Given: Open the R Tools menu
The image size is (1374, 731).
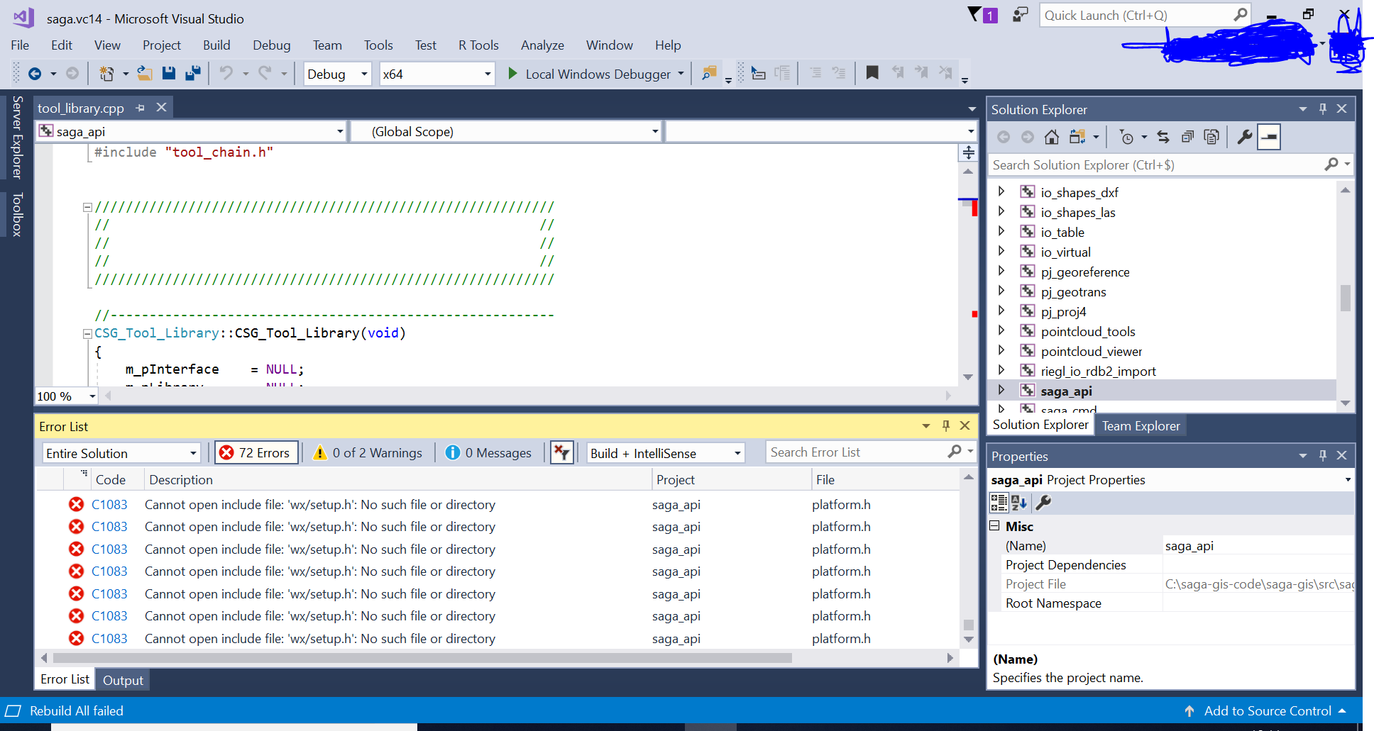Looking at the screenshot, I should pos(478,45).
